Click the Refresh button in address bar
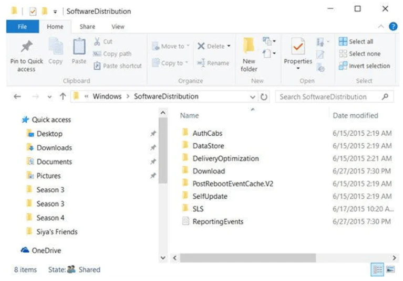Image resolution: width=403 pixels, height=281 pixels. 264,97
